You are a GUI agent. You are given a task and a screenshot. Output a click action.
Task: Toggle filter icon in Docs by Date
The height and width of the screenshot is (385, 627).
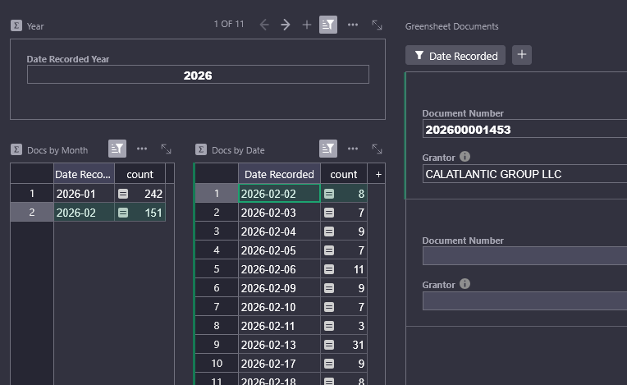coord(328,149)
